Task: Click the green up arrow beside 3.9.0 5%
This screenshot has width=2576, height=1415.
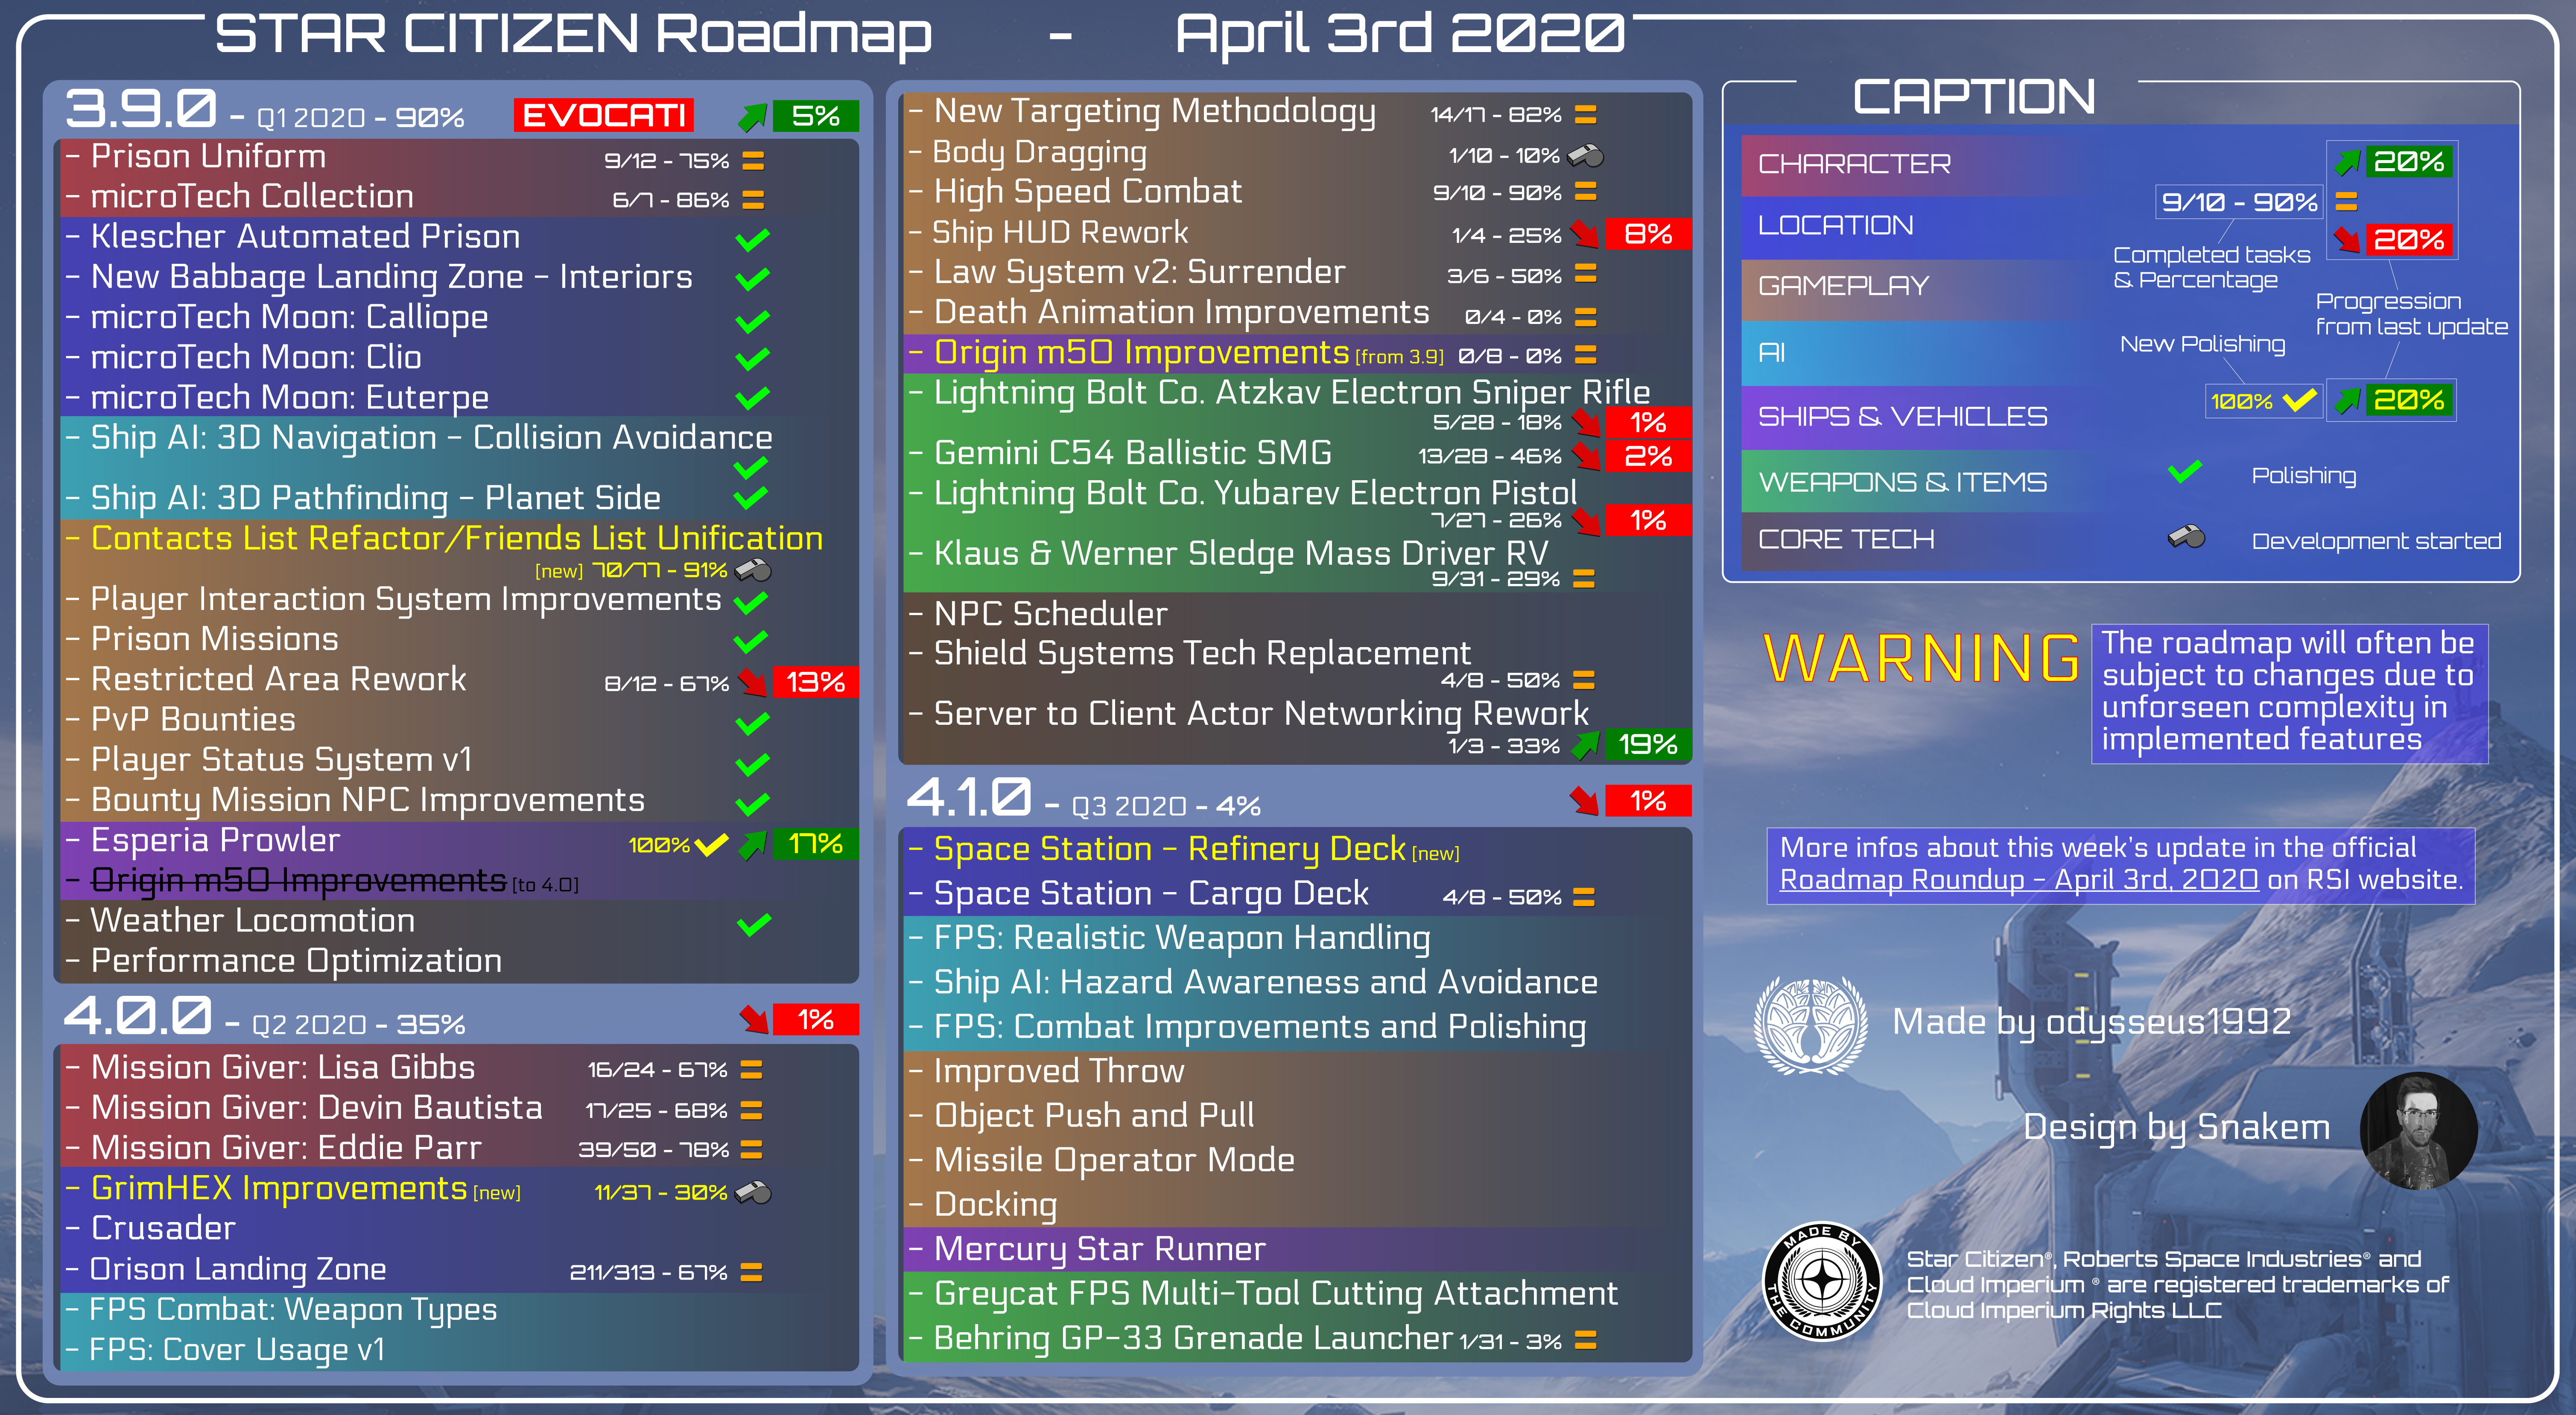Action: [x=752, y=117]
